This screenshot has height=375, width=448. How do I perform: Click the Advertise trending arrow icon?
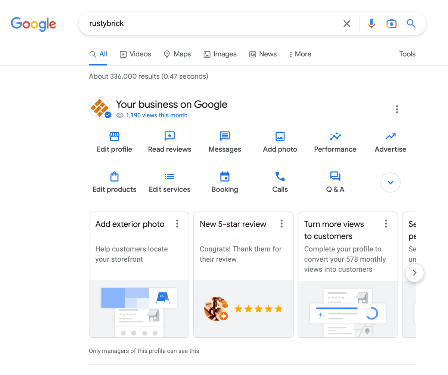[x=391, y=136]
